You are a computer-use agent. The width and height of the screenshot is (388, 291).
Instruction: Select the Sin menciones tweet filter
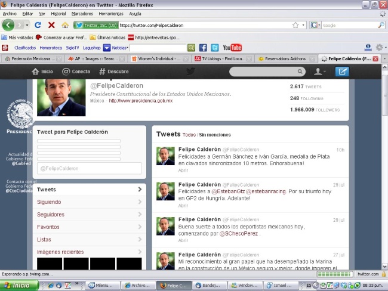click(x=215, y=135)
